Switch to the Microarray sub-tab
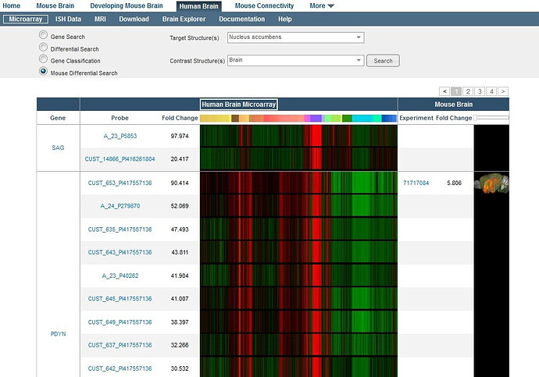This screenshot has height=377, width=539. coord(26,20)
